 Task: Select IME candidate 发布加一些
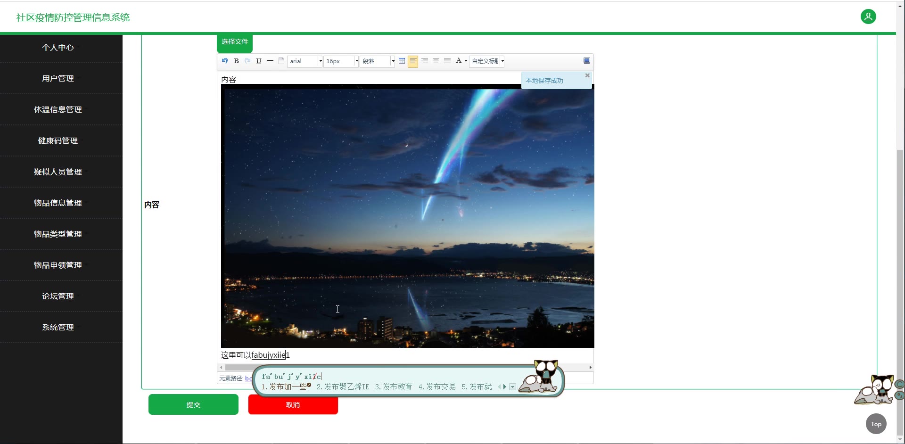(x=286, y=387)
